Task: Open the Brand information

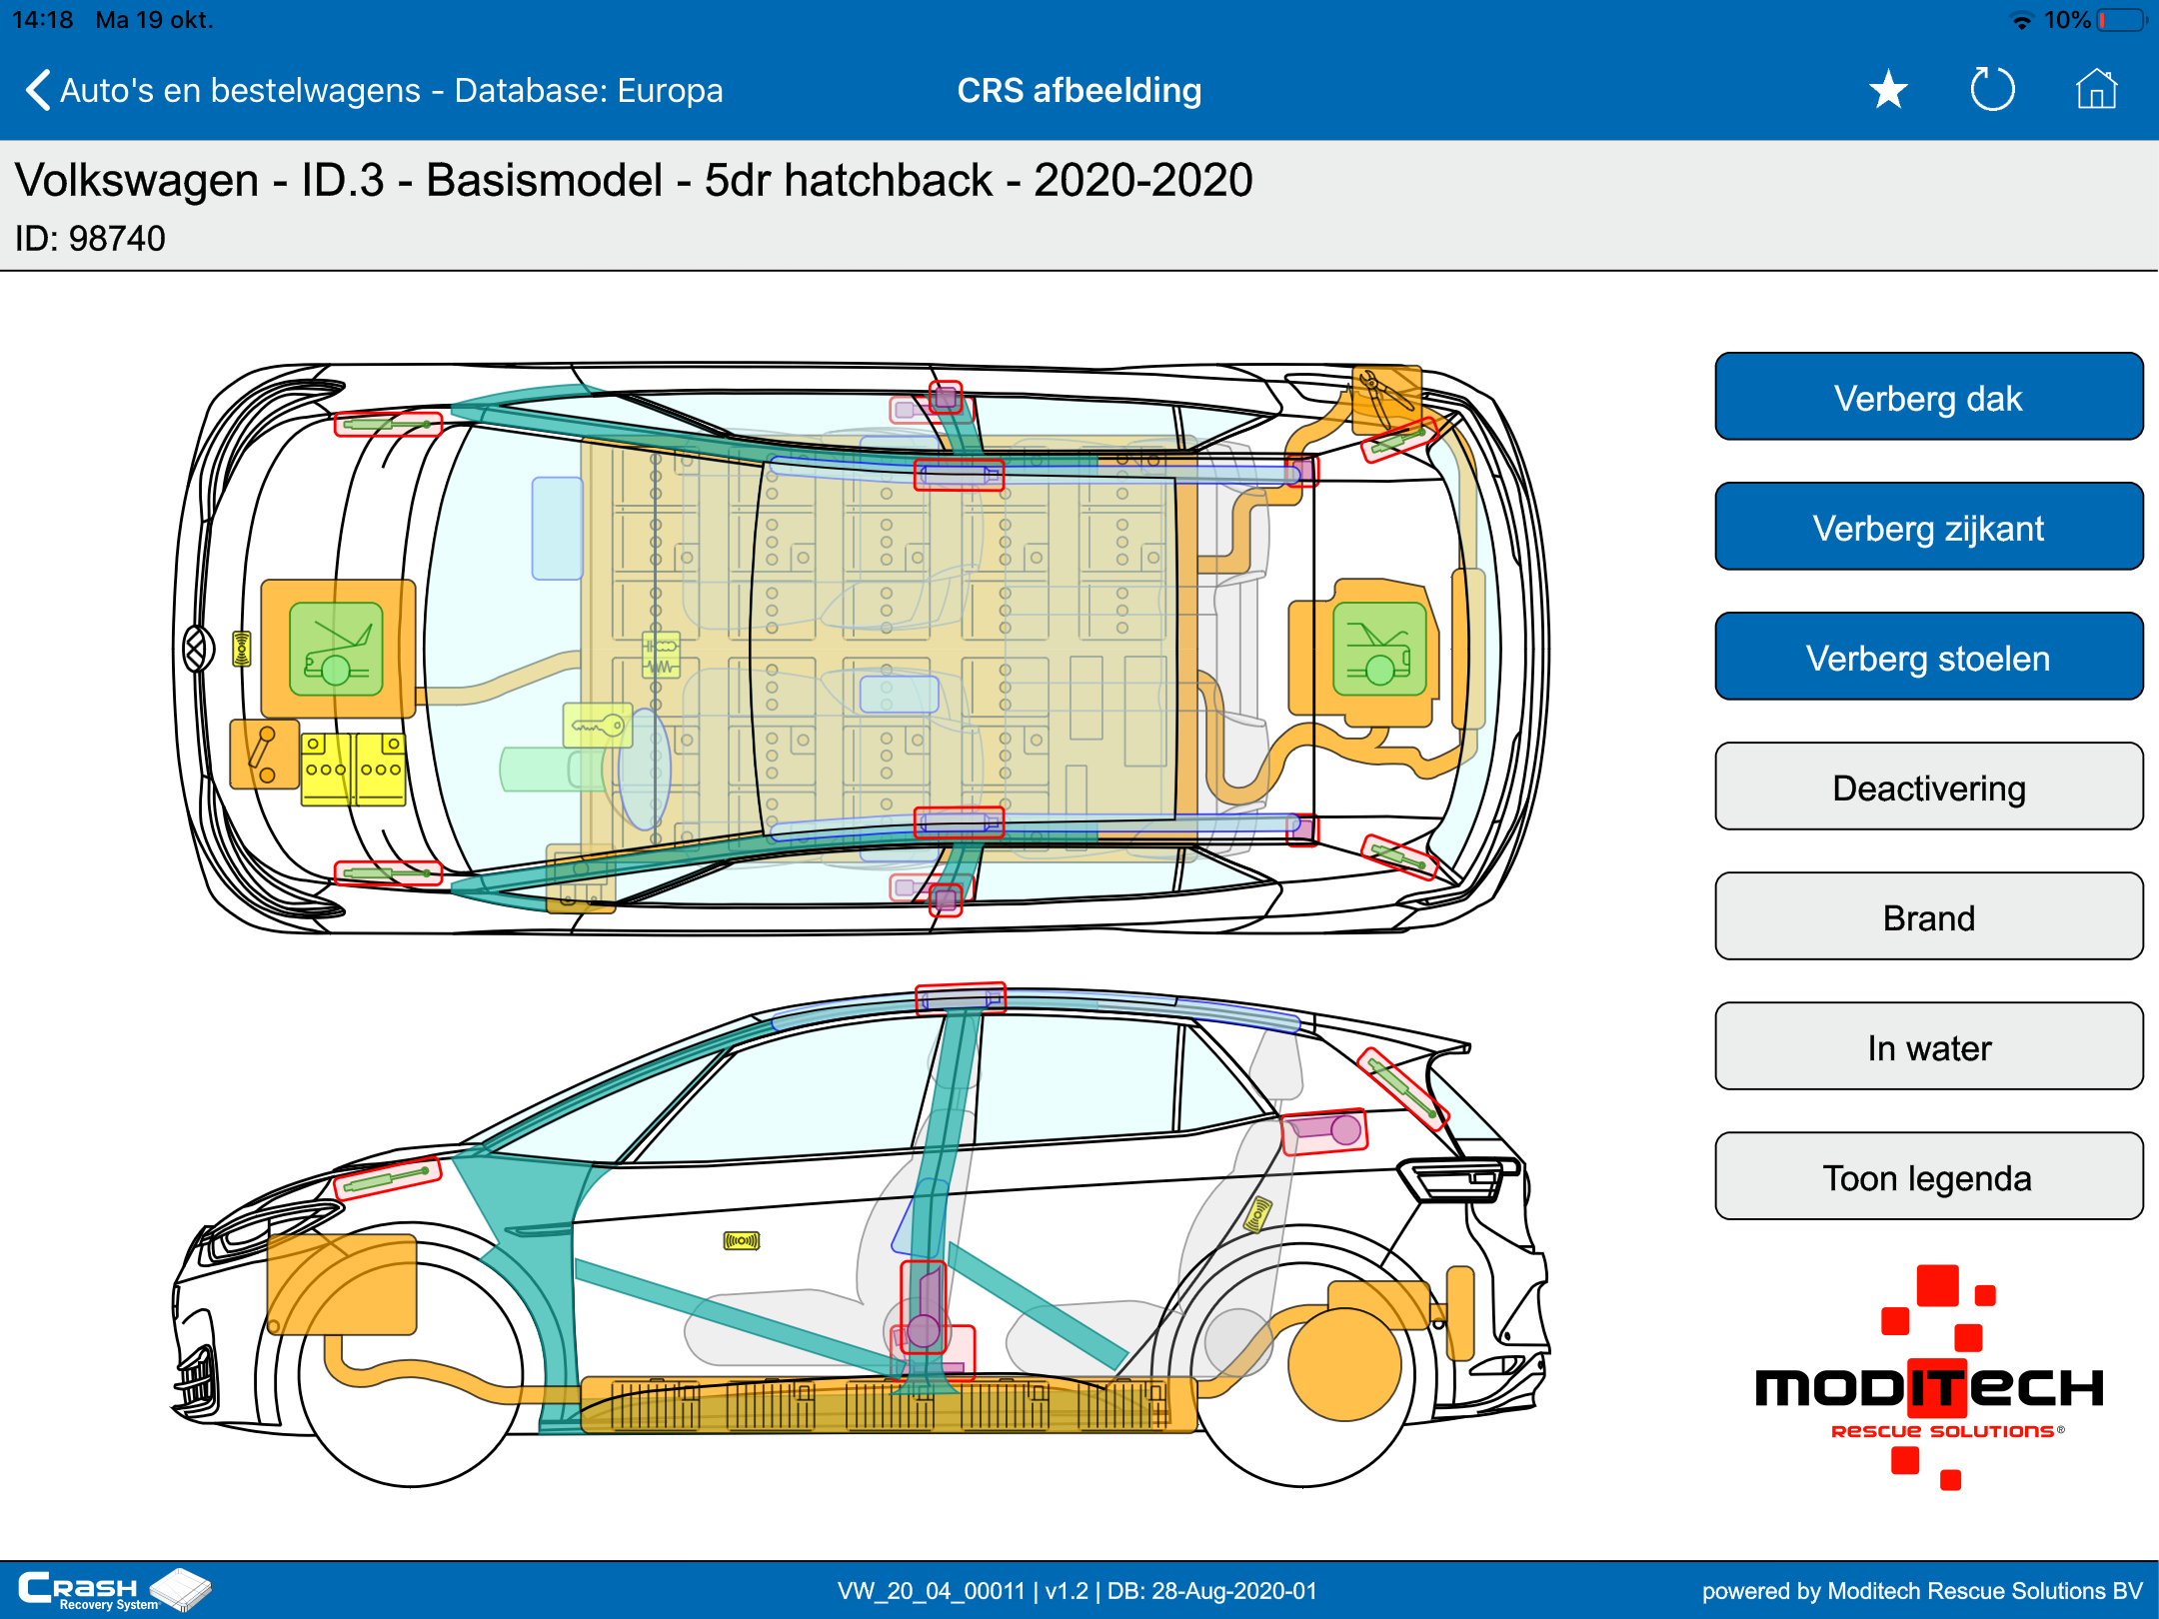Action: coord(1928,916)
